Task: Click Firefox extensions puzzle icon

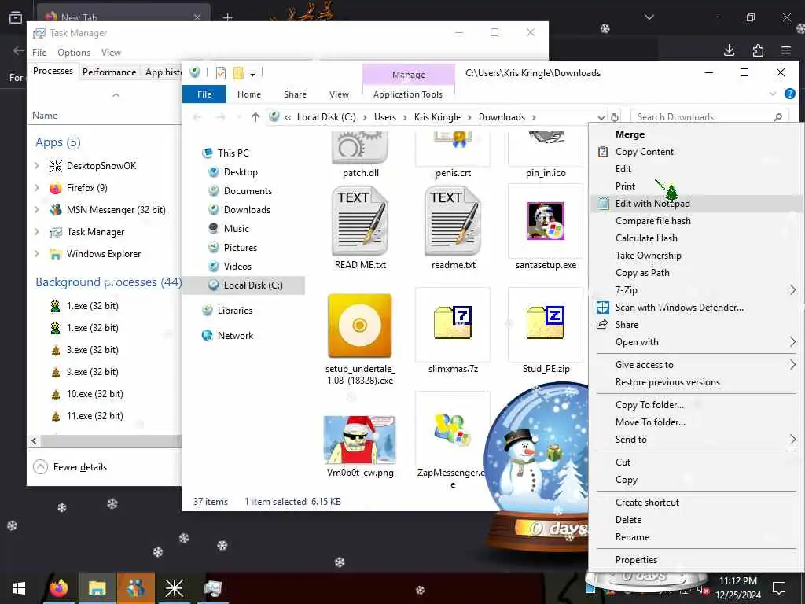Action: tap(758, 50)
